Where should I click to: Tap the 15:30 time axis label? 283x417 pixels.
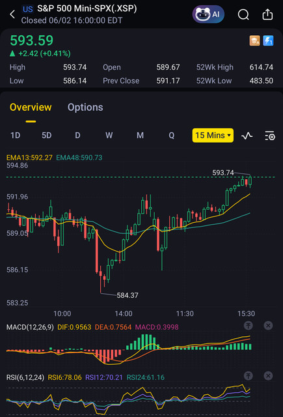pyautogui.click(x=246, y=313)
